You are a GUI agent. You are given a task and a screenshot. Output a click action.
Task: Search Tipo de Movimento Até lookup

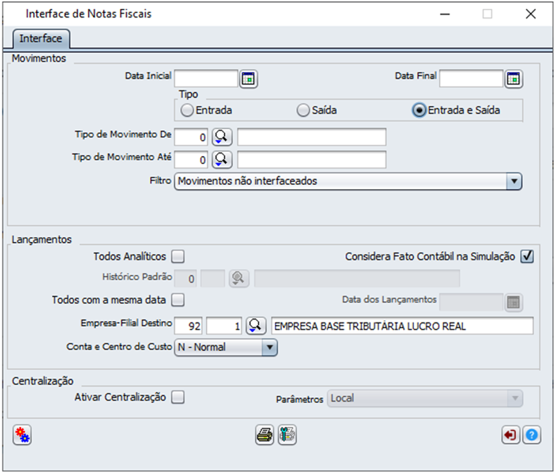click(222, 160)
